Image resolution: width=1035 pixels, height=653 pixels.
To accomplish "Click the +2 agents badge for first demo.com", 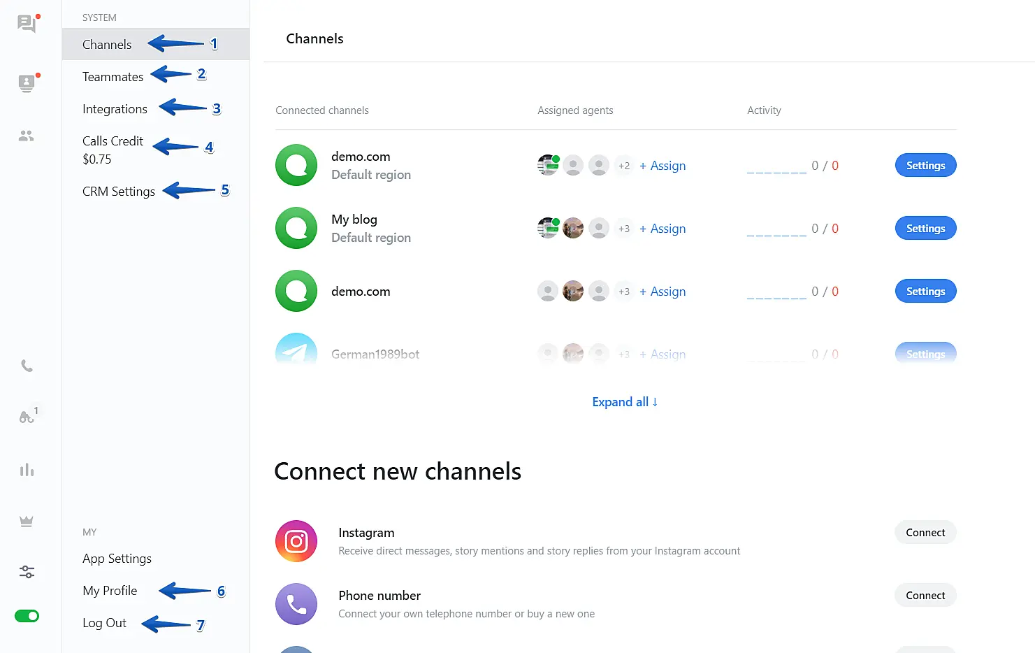I will tap(624, 166).
